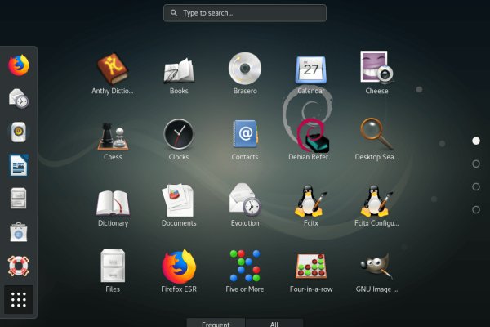Go to the second app page indicator
Image resolution: width=490 pixels, height=327 pixels.
[x=476, y=163]
